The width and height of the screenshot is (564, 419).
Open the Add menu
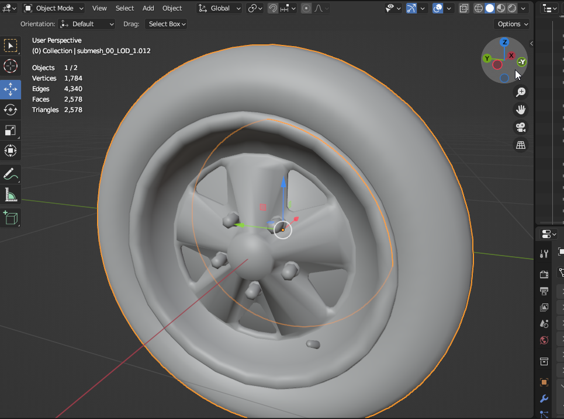[x=148, y=9]
